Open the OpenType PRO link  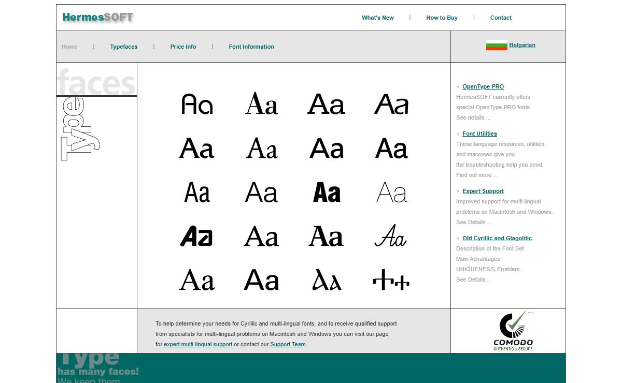click(483, 86)
